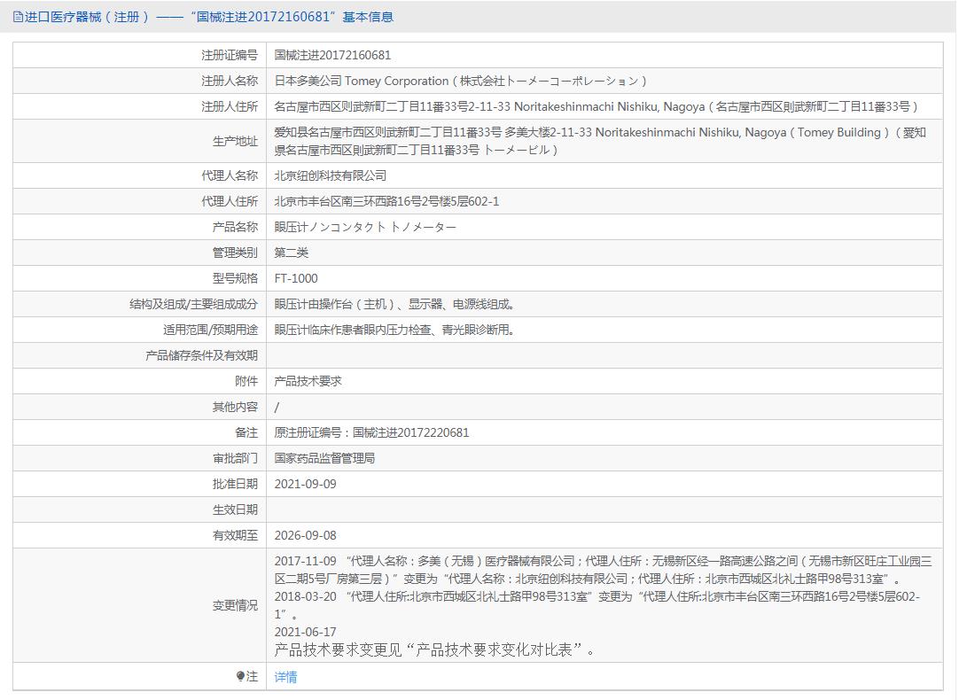Click product name 眼压计ノンコンタクト トノメーター
Viewport: 959px width, 700px height.
pyautogui.click(x=365, y=227)
